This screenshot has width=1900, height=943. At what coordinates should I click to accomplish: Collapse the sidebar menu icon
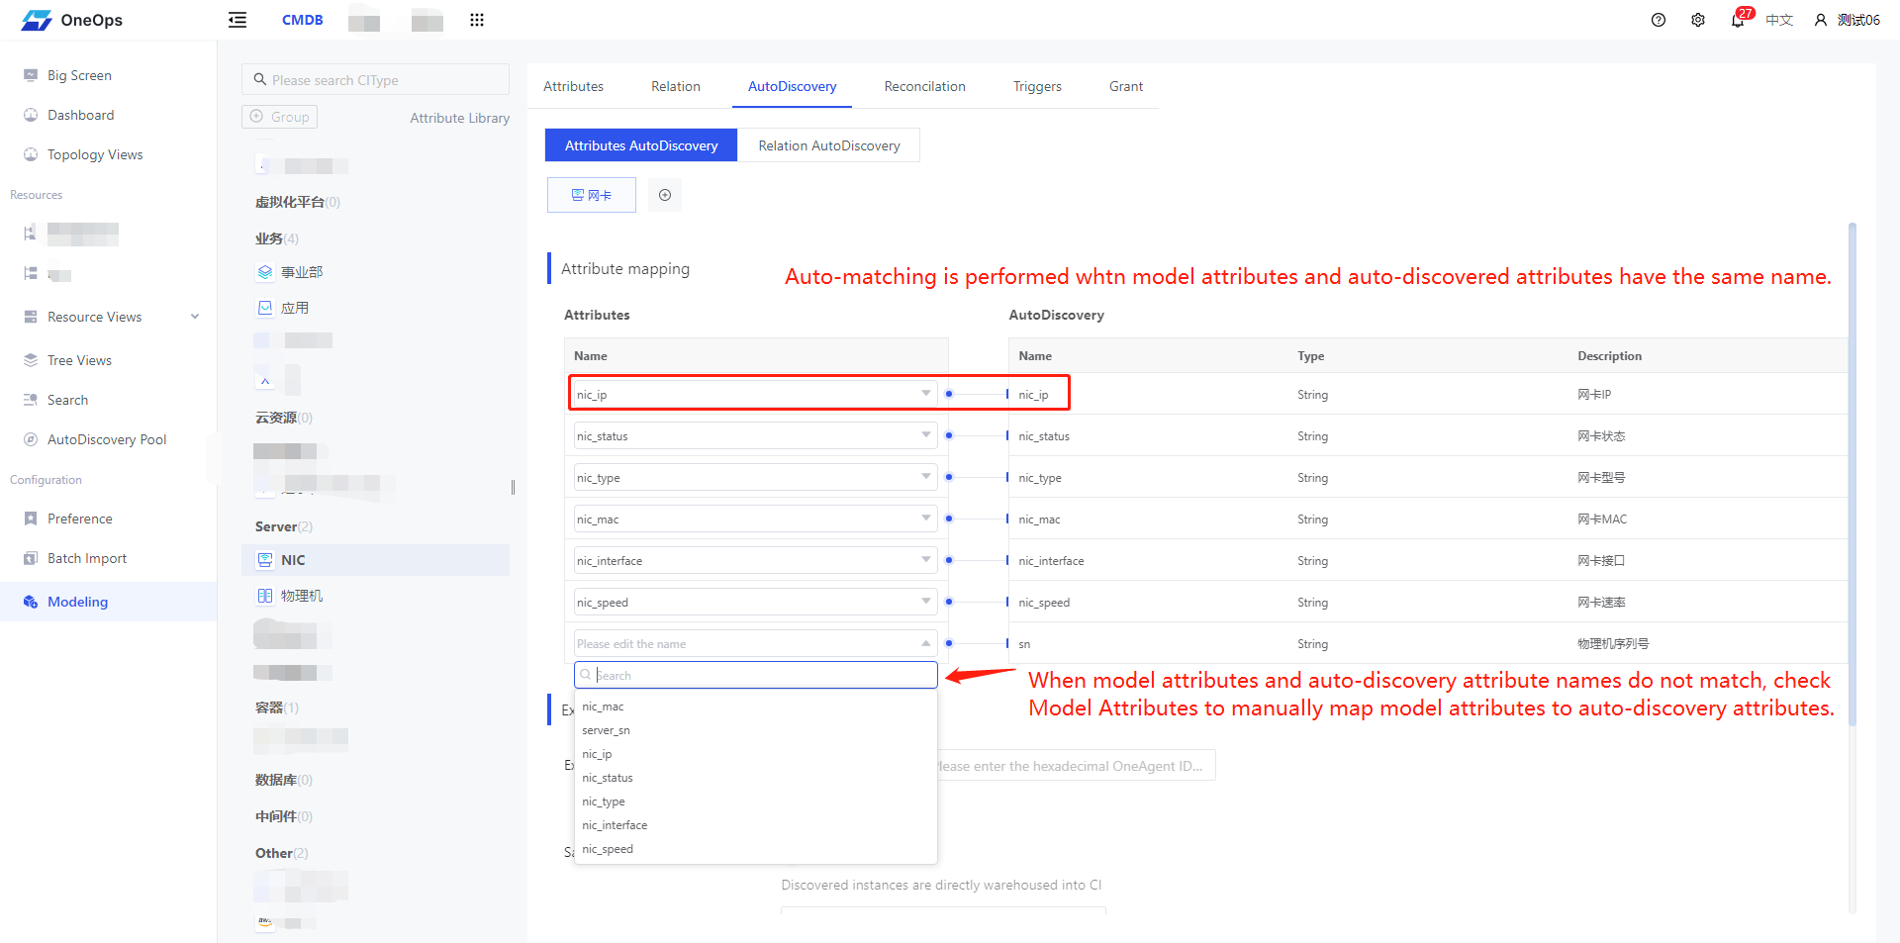(237, 20)
